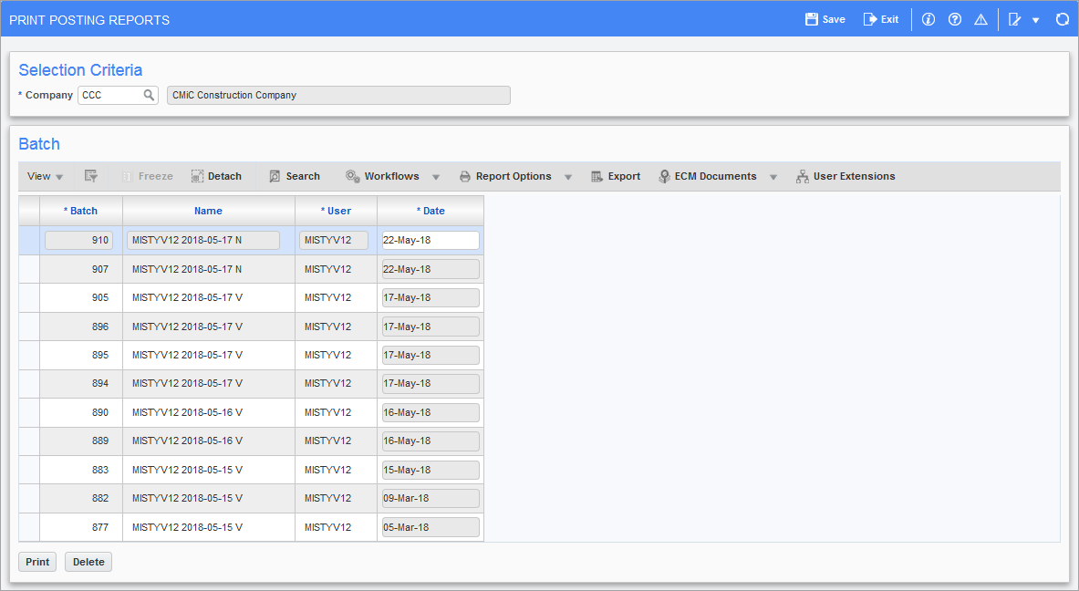Screen dimensions: 1079x591
Task: Click the Export toolbar button
Action: [x=616, y=176]
